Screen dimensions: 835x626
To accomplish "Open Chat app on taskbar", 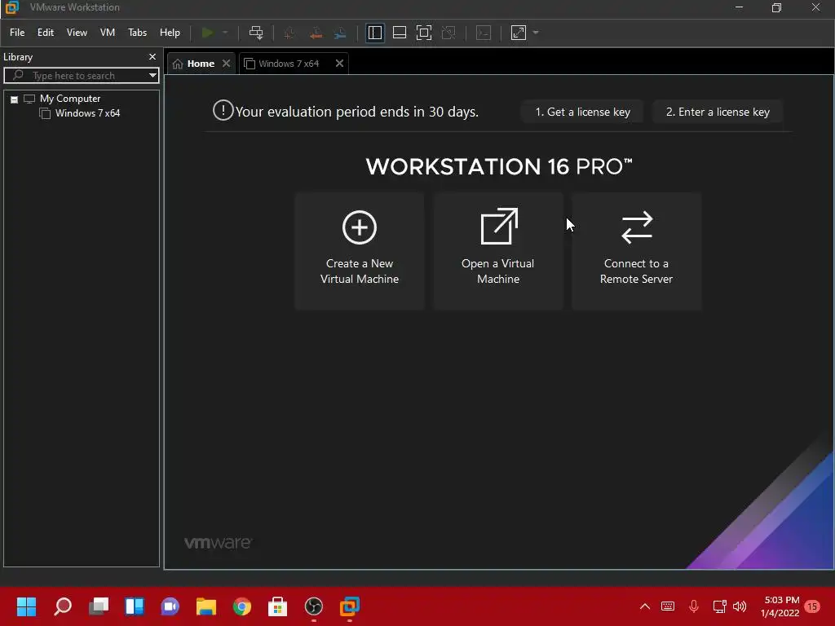I will click(170, 606).
